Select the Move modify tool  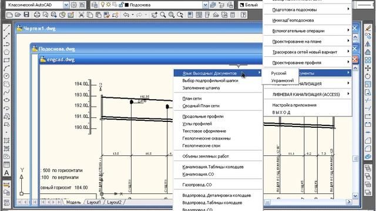(368, 68)
